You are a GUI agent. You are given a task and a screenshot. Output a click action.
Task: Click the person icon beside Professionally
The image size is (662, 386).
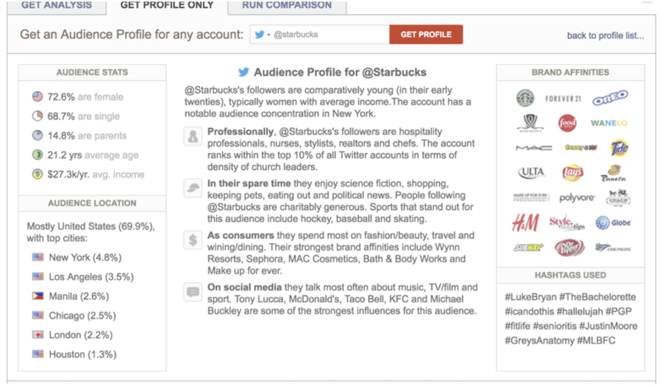(x=193, y=136)
